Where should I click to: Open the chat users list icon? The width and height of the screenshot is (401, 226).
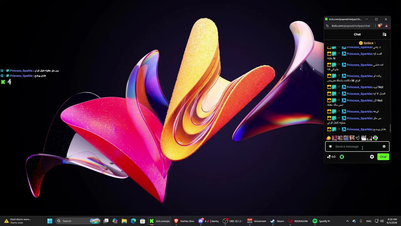pyautogui.click(x=384, y=34)
